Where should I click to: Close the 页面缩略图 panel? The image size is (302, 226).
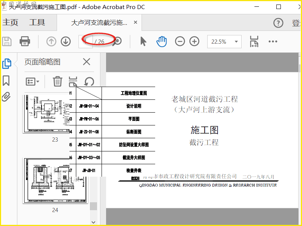coord(86,62)
